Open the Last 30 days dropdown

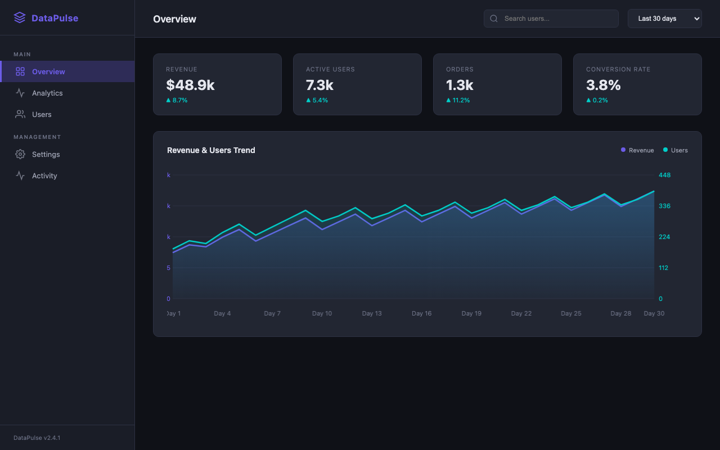(x=665, y=19)
